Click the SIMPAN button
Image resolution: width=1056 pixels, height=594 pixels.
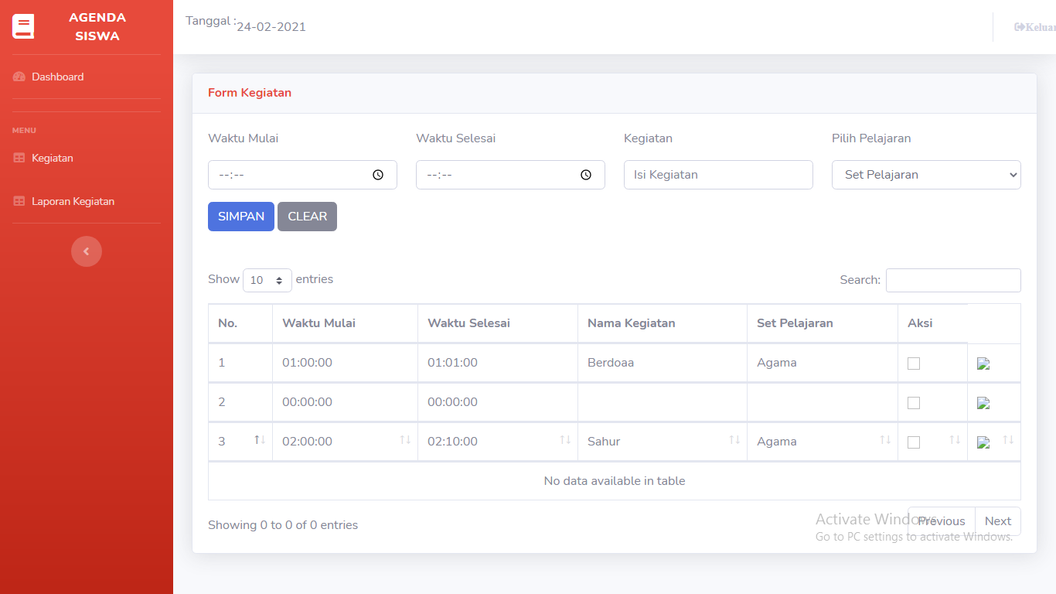[241, 217]
